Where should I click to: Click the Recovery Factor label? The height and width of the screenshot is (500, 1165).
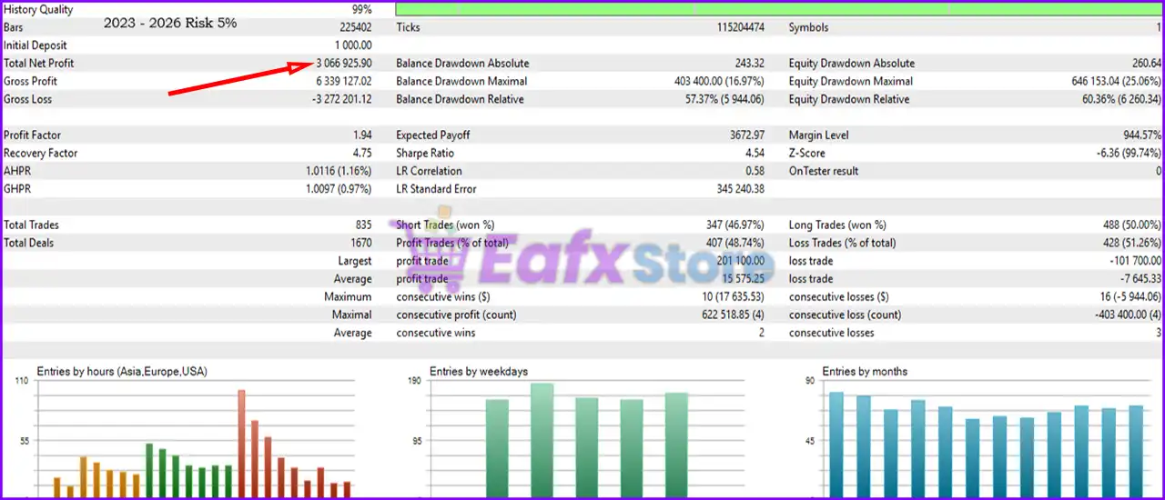(41, 154)
